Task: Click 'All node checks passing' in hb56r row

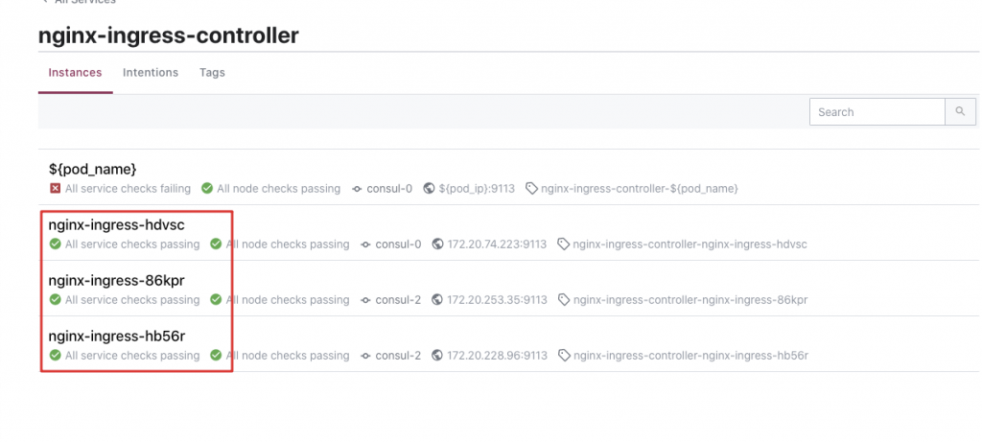Action: point(288,356)
